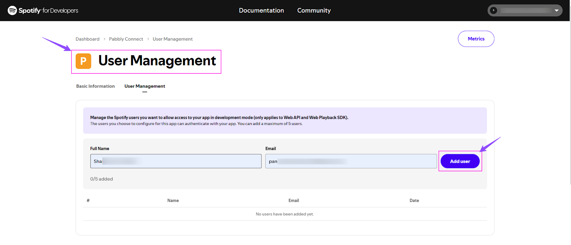Screen dimensions: 571x245
Task: Focus the Email input field
Action: pos(351,161)
